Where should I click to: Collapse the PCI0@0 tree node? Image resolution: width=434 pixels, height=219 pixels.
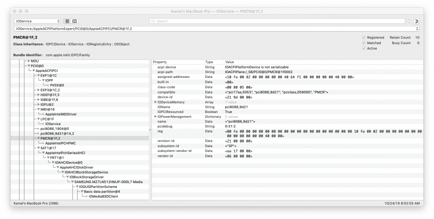coord(29,66)
